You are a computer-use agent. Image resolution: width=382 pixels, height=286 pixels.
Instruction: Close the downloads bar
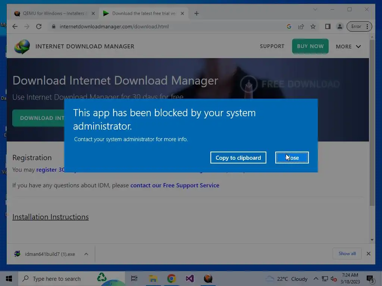coord(368,254)
